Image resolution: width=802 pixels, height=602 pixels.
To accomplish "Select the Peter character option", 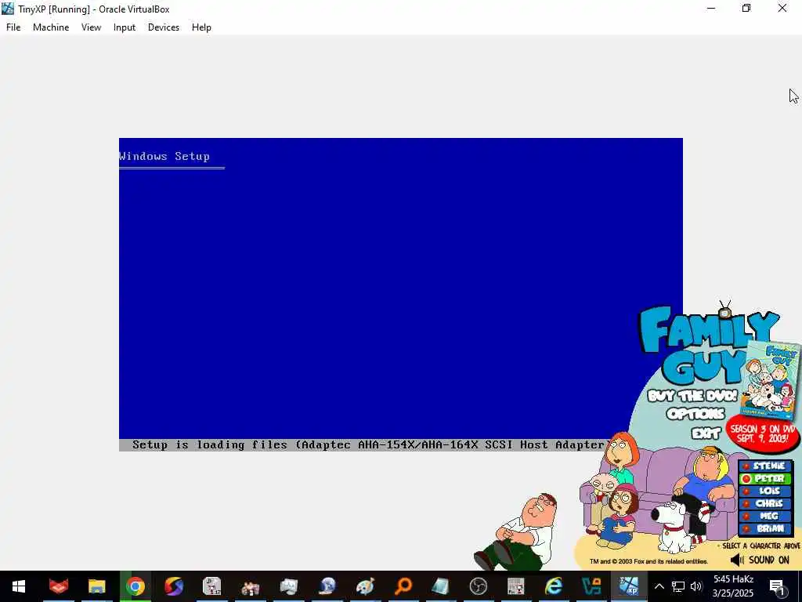I will point(765,479).
